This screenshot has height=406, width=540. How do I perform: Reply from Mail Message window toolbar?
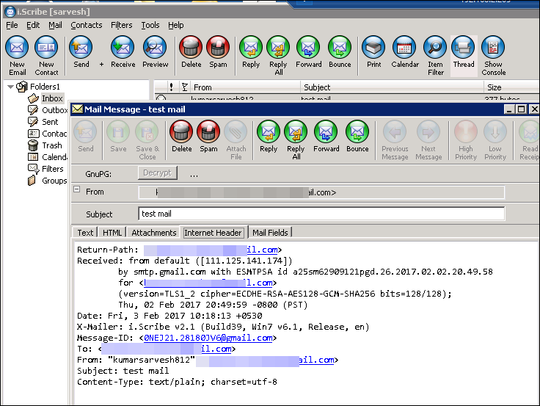269,137
